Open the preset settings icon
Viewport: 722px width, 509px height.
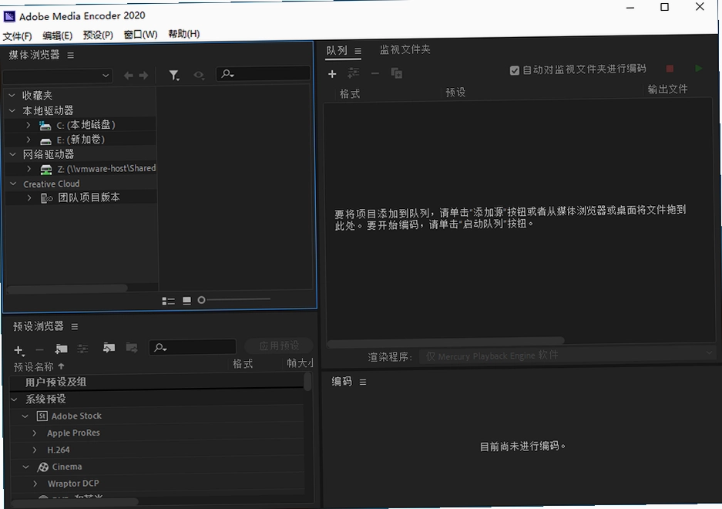click(x=83, y=349)
